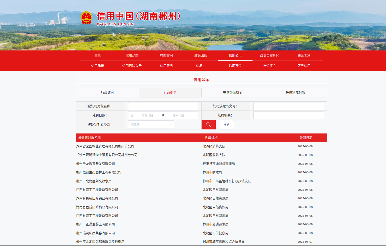Select 信用风险提示 in the navigation bar
Image resolution: width=386 pixels, height=246 pixels.
coord(132,66)
